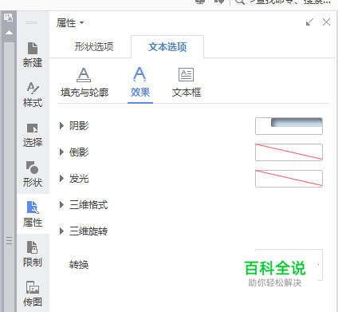The height and width of the screenshot is (312, 338).
Task: Open the 限制 (Restrict) sidebar tool
Action: (33, 254)
